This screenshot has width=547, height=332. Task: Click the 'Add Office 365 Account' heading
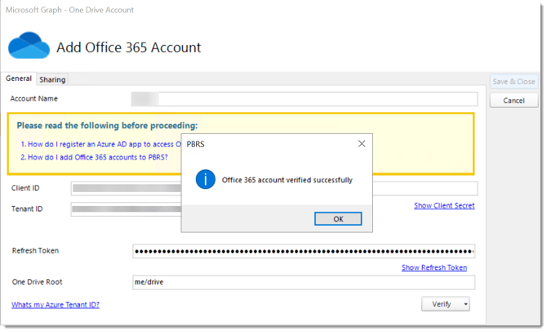[x=129, y=47]
